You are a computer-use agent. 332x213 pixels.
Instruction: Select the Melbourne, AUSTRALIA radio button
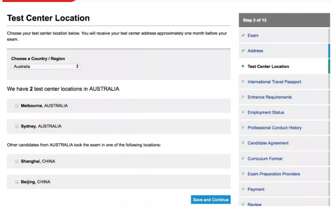coord(17,106)
